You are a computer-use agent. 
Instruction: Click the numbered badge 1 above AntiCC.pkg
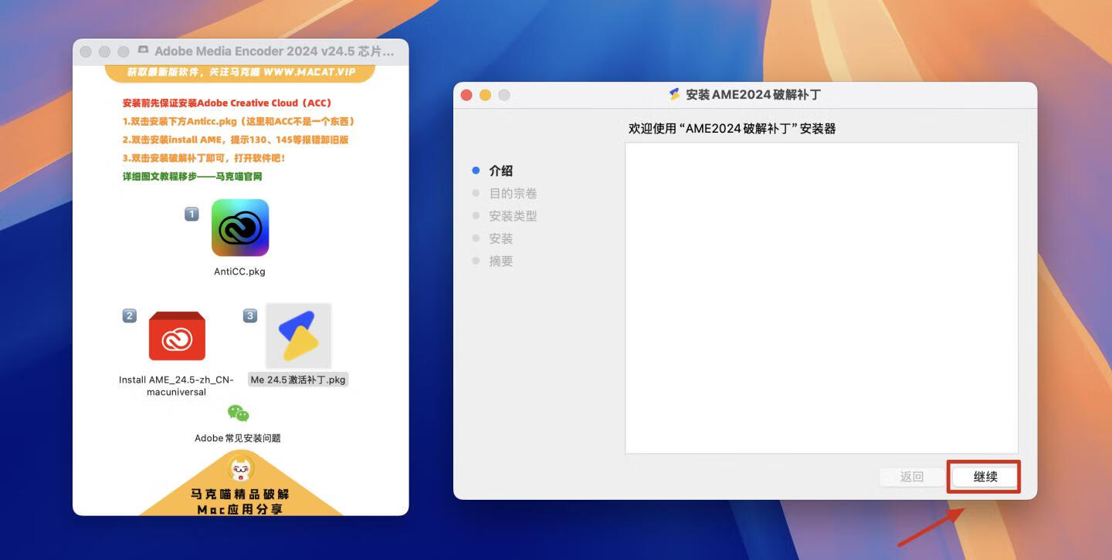(191, 214)
